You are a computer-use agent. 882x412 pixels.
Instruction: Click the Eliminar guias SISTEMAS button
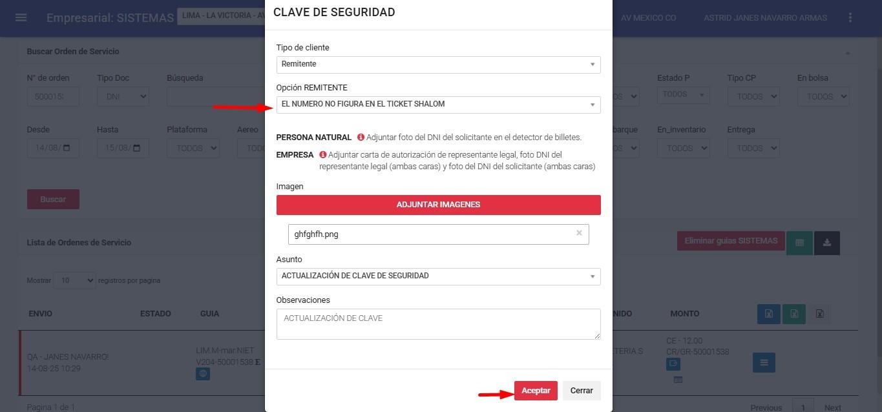(x=730, y=241)
